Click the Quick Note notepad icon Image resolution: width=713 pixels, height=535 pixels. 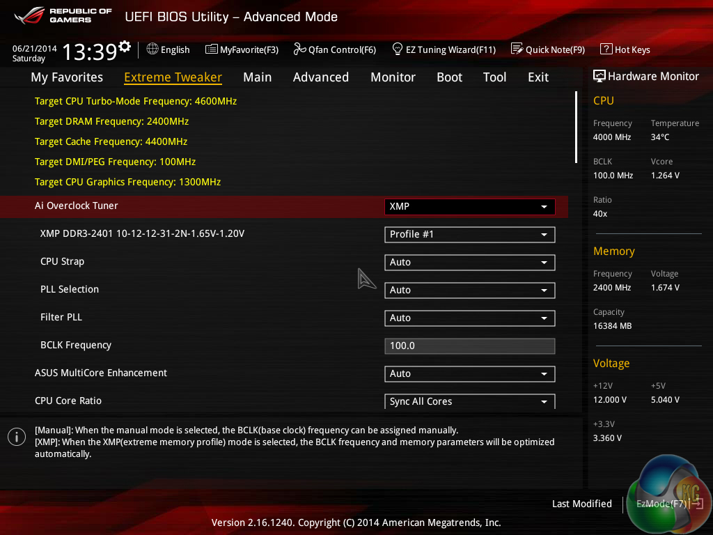517,49
